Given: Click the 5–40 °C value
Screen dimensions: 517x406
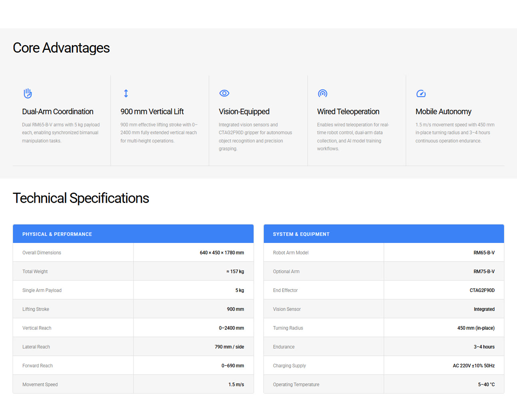Looking at the screenshot, I should 486,384.
